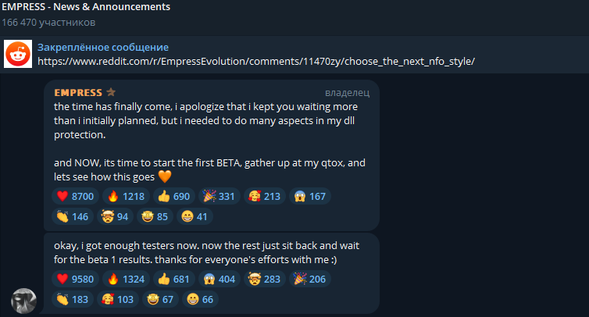Click the star badge beside EMPRESS name

(111, 92)
